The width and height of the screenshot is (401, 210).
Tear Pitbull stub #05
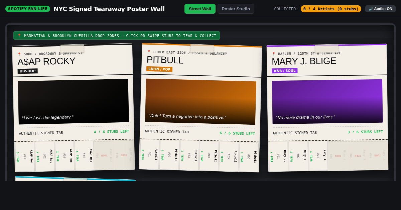point(229,156)
